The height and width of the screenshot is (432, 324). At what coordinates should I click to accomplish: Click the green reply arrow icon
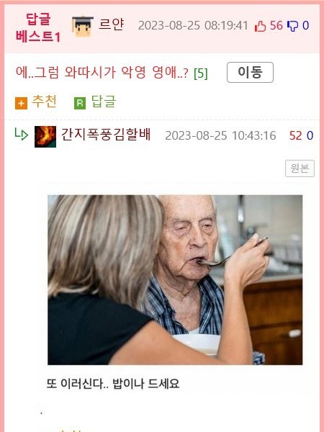tap(22, 135)
